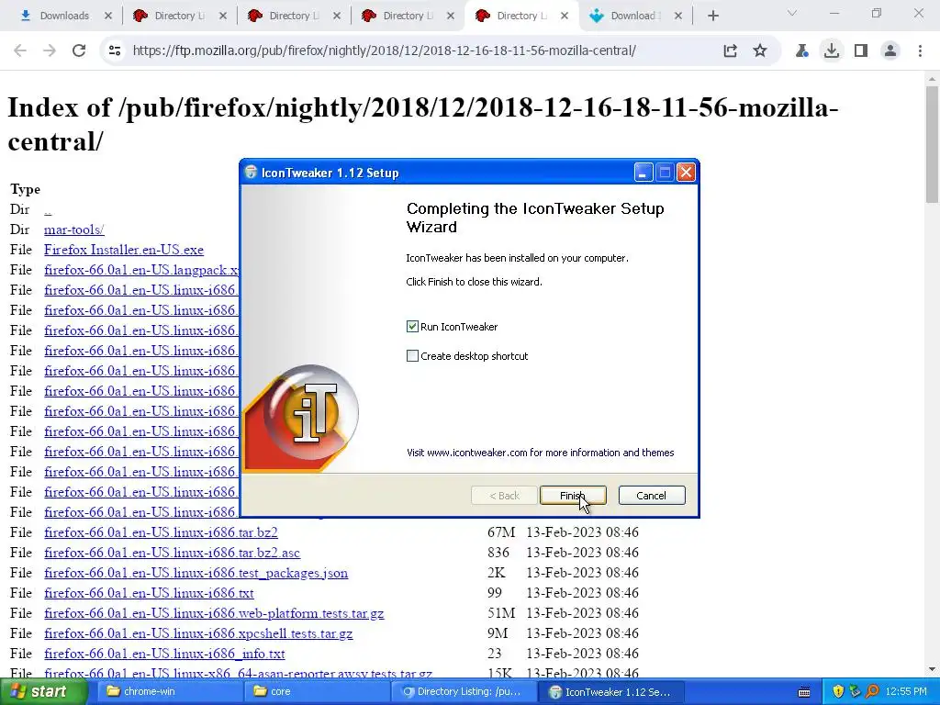The height and width of the screenshot is (705, 940).
Task: Open firefox-66.0a1.en-US.langpack link
Action: (140, 270)
